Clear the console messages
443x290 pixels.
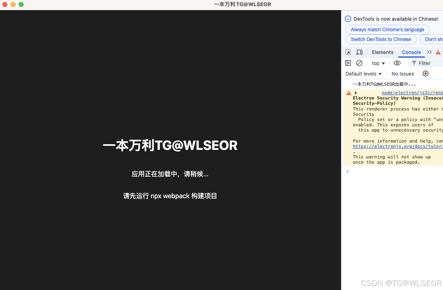tap(359, 63)
